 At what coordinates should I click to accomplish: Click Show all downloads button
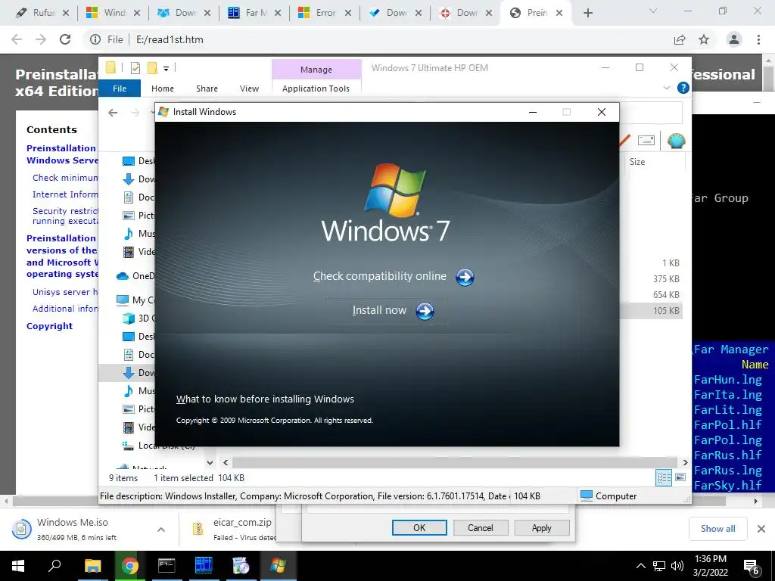(717, 529)
